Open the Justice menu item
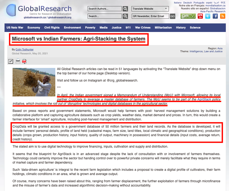This screenshot has width=229, height=191. pos(117,27)
